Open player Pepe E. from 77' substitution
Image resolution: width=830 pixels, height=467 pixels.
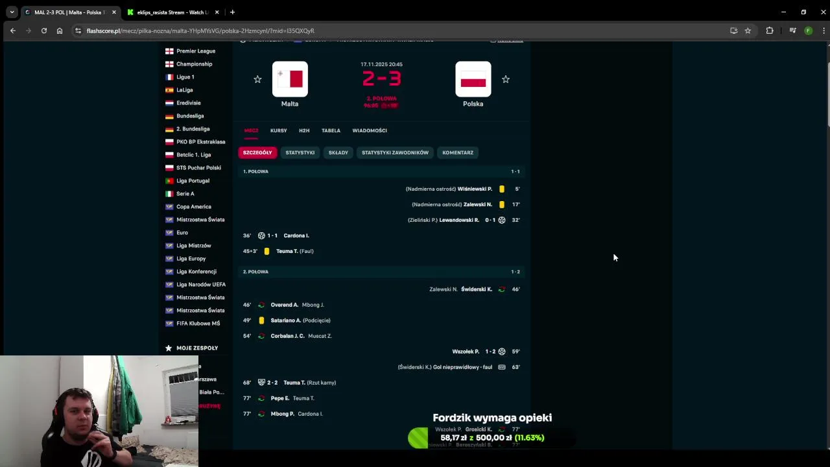(280, 398)
